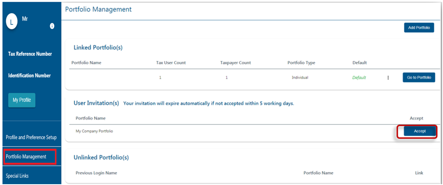The height and width of the screenshot is (185, 443).
Task: Click the My Company Portfolio invitation row
Action: pyautogui.click(x=94, y=131)
